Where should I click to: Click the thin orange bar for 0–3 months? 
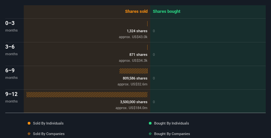coord(147,24)
